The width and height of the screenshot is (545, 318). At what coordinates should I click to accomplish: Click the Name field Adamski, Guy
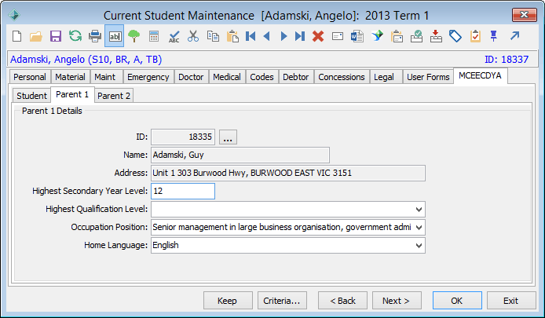(x=240, y=155)
